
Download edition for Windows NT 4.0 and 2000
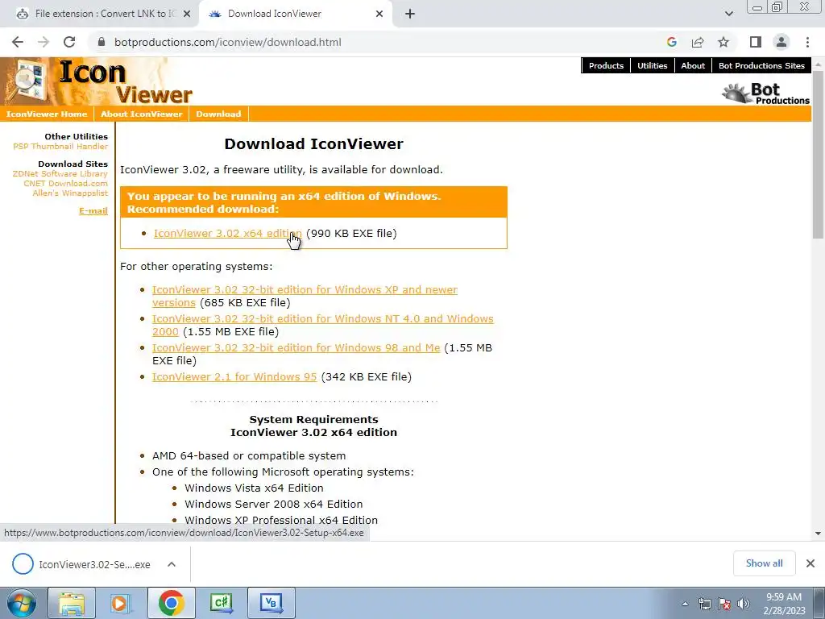pyautogui.click(x=322, y=325)
